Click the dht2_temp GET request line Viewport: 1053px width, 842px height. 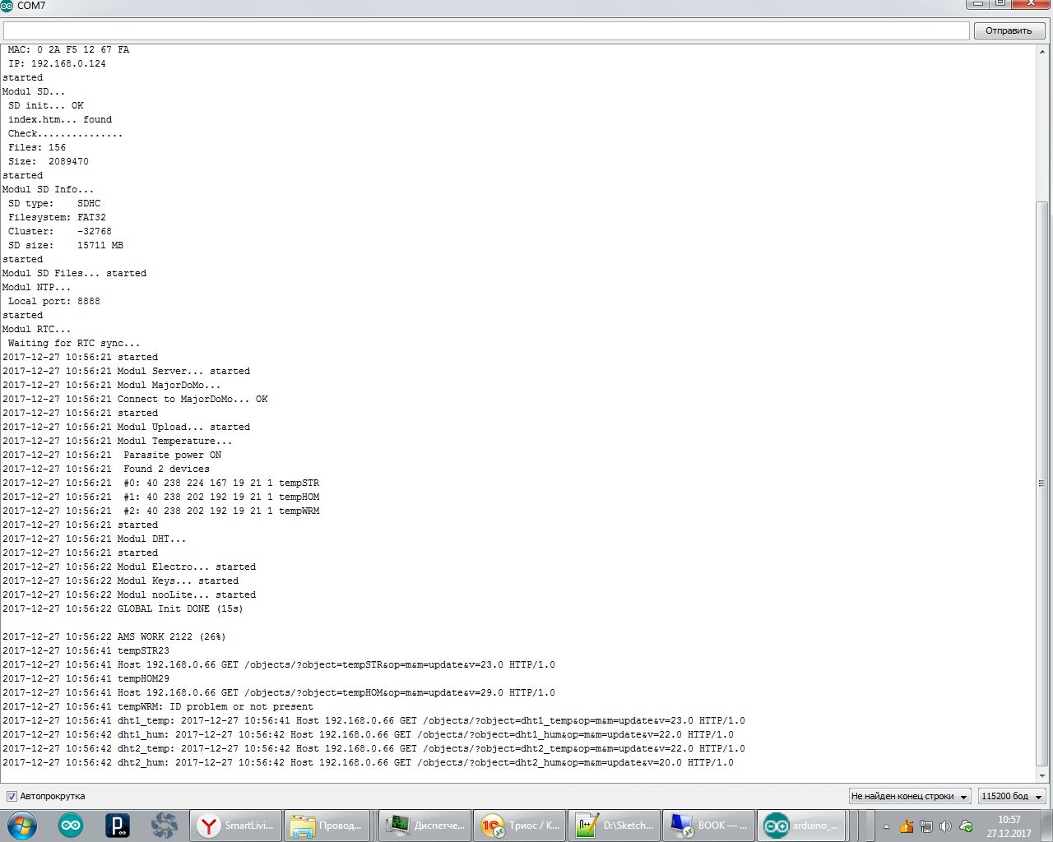(374, 748)
